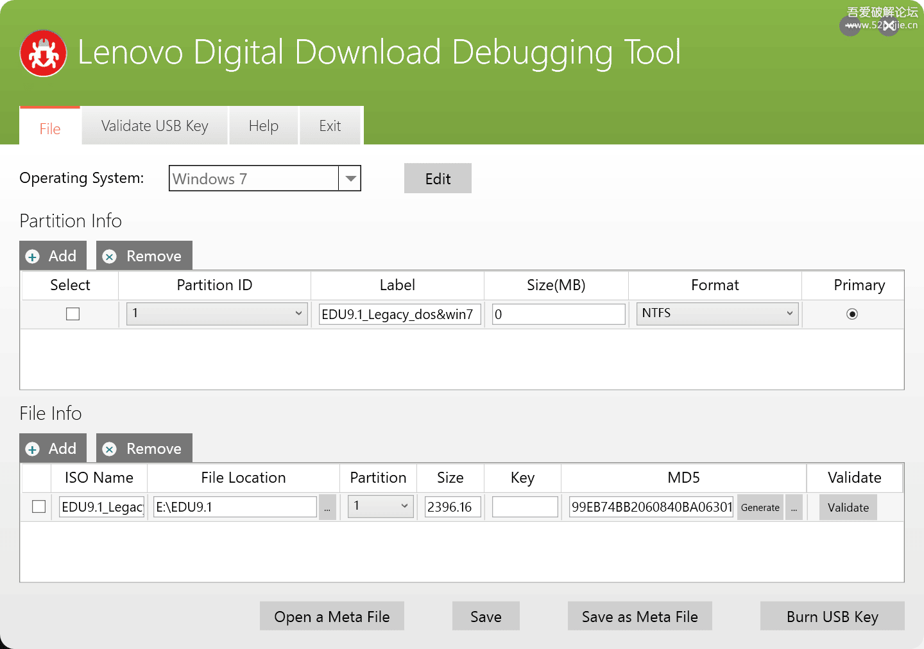
Task: Click x icon on File Info Remove
Action: coord(110,449)
